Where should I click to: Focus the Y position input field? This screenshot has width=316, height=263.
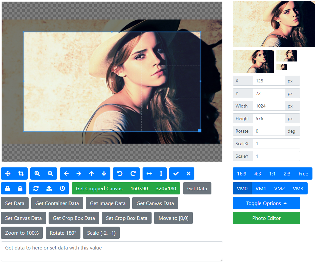[269, 93]
